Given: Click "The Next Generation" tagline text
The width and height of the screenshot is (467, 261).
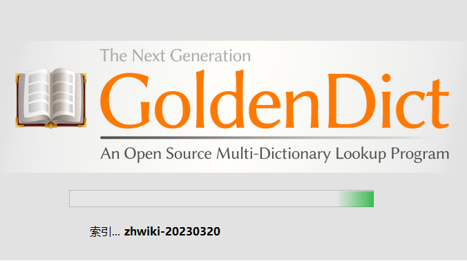Looking at the screenshot, I should pyautogui.click(x=175, y=56).
